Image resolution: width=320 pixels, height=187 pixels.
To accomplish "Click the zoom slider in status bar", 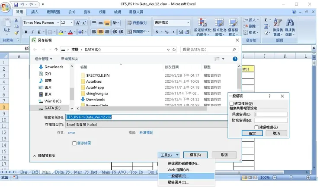I will (x=291, y=178).
